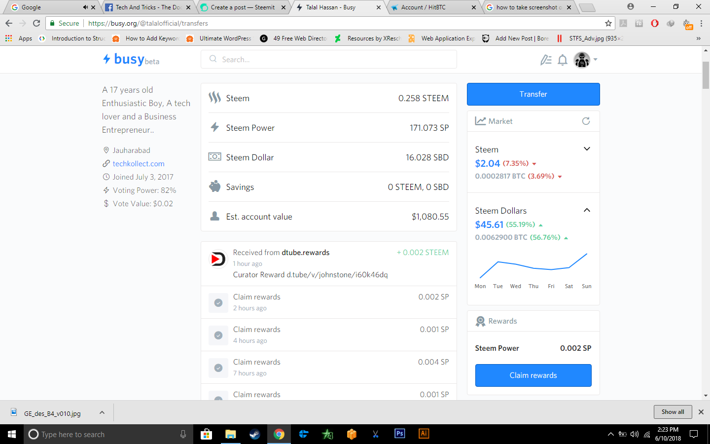Click the Opera extension icon
Viewport: 710px width, 444px height.
(x=655, y=23)
